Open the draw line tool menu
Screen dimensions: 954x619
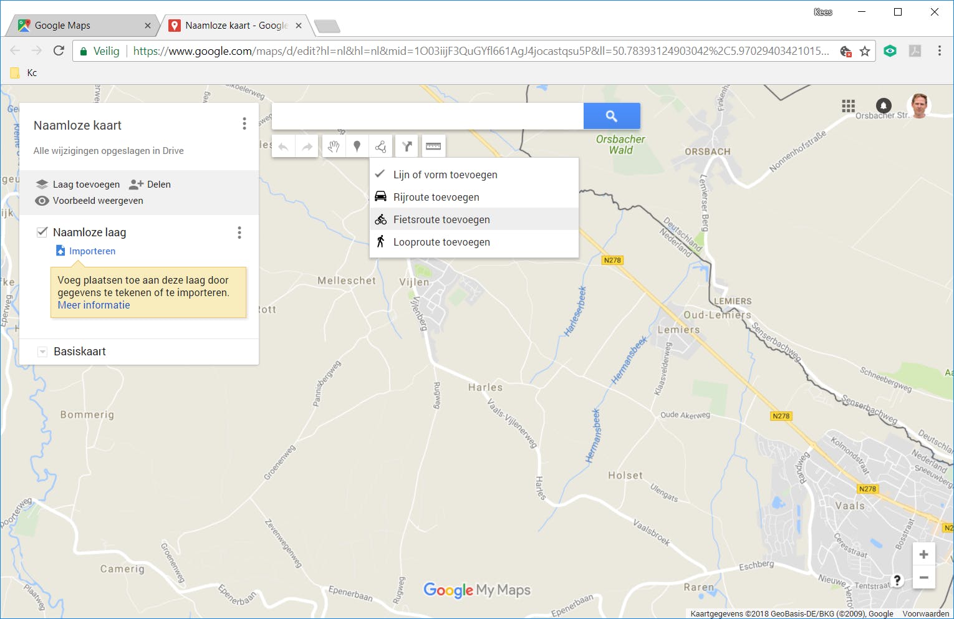tap(381, 146)
